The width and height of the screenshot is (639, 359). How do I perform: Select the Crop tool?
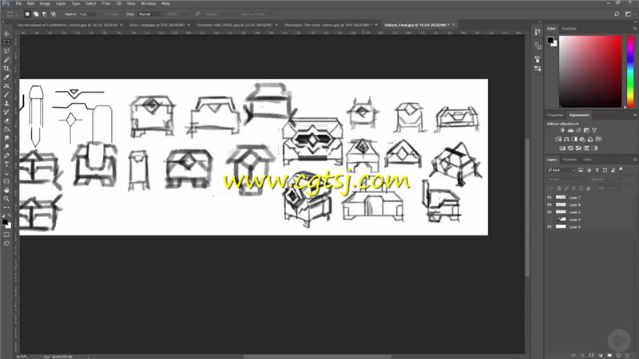[x=6, y=69]
